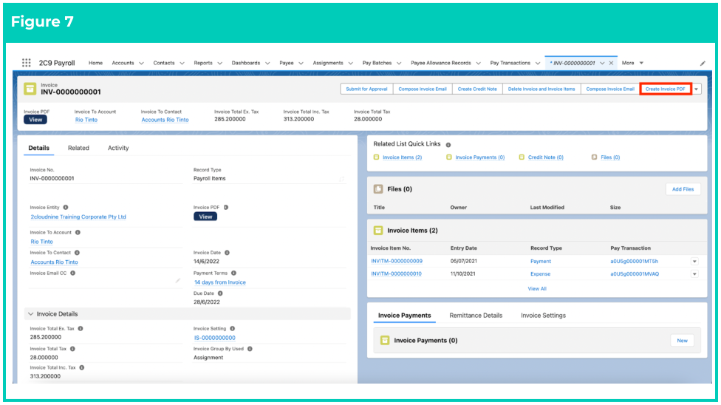The width and height of the screenshot is (721, 405).
Task: Show info tooltip for Invoice Setting
Action: (232, 329)
